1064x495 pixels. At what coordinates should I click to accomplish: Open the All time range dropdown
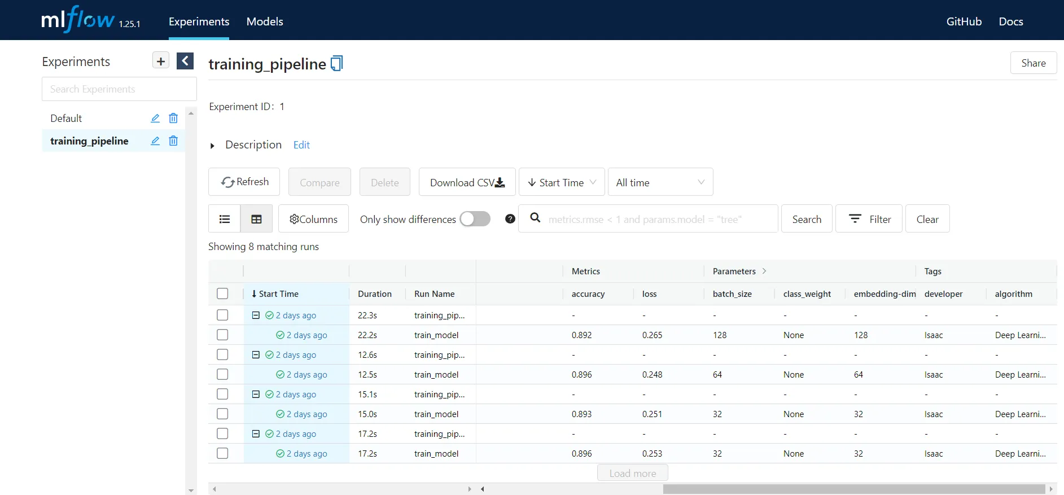[x=660, y=182]
